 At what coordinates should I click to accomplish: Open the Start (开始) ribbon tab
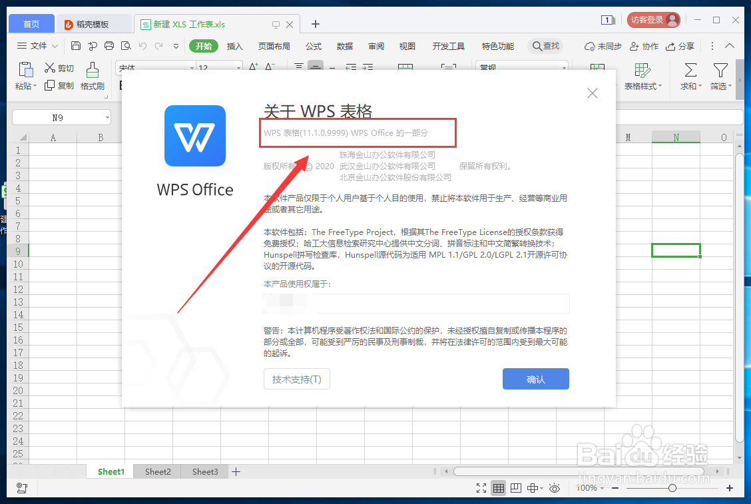pyautogui.click(x=204, y=46)
